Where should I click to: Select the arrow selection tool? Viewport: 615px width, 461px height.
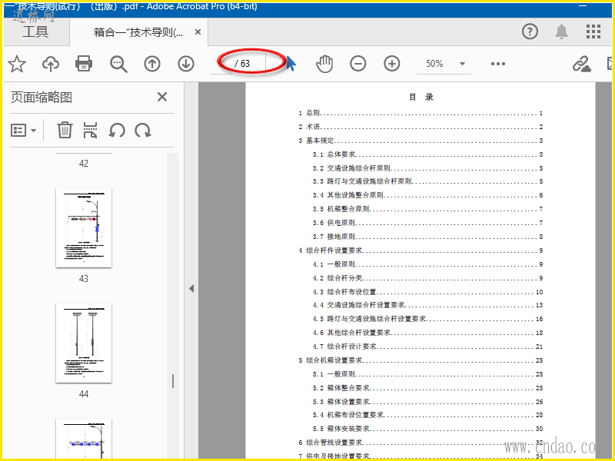(x=291, y=64)
